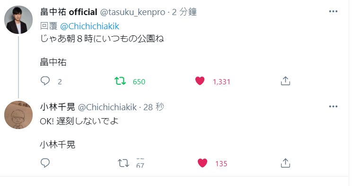Open more options for 畠中祐 tweet
The width and height of the screenshot is (352, 186).
point(333,11)
